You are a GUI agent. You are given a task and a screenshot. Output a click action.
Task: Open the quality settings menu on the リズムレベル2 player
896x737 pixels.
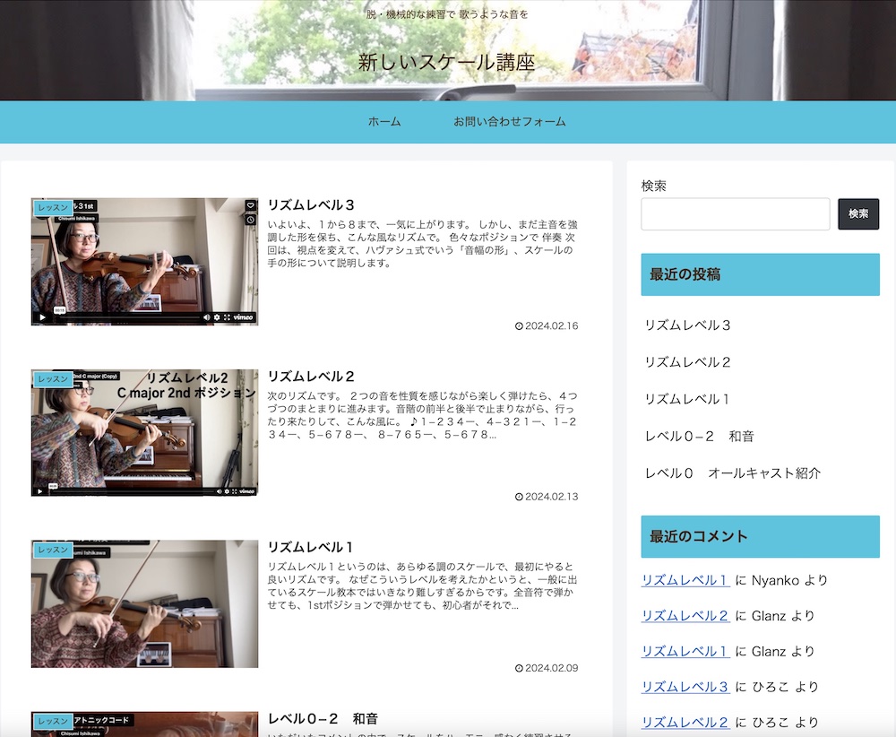tap(227, 490)
